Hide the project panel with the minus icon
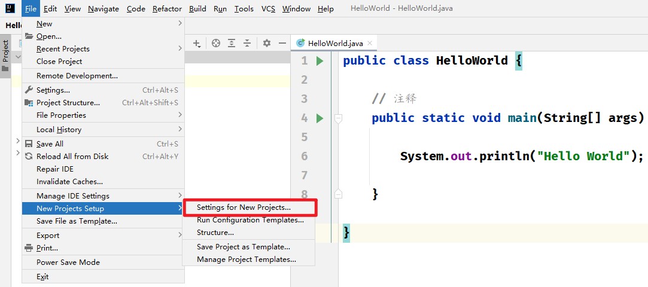Image resolution: width=648 pixels, height=287 pixels. coord(282,43)
